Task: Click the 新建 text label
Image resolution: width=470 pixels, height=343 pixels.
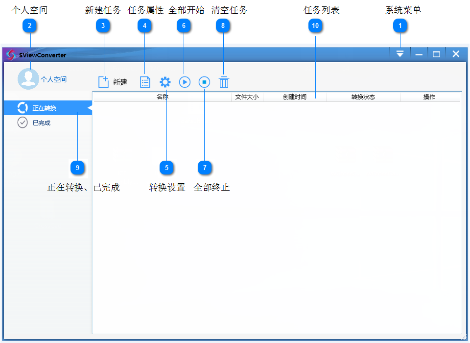Action: pyautogui.click(x=120, y=82)
